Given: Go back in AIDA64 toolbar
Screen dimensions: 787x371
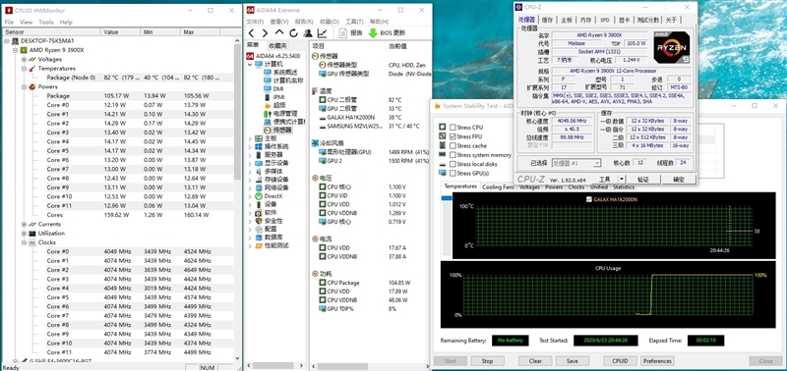Looking at the screenshot, I should coord(252,33).
